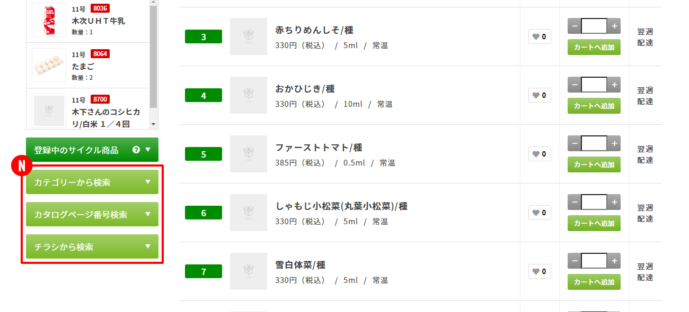Decrease quantity of おかひじき/種 with minus
689x312 pixels.
point(575,85)
